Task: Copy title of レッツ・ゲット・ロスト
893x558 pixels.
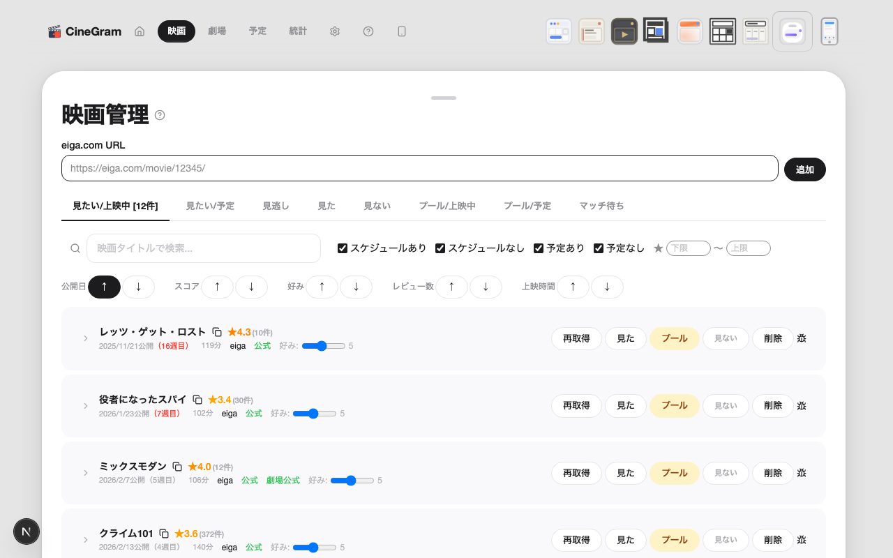Action: (217, 332)
